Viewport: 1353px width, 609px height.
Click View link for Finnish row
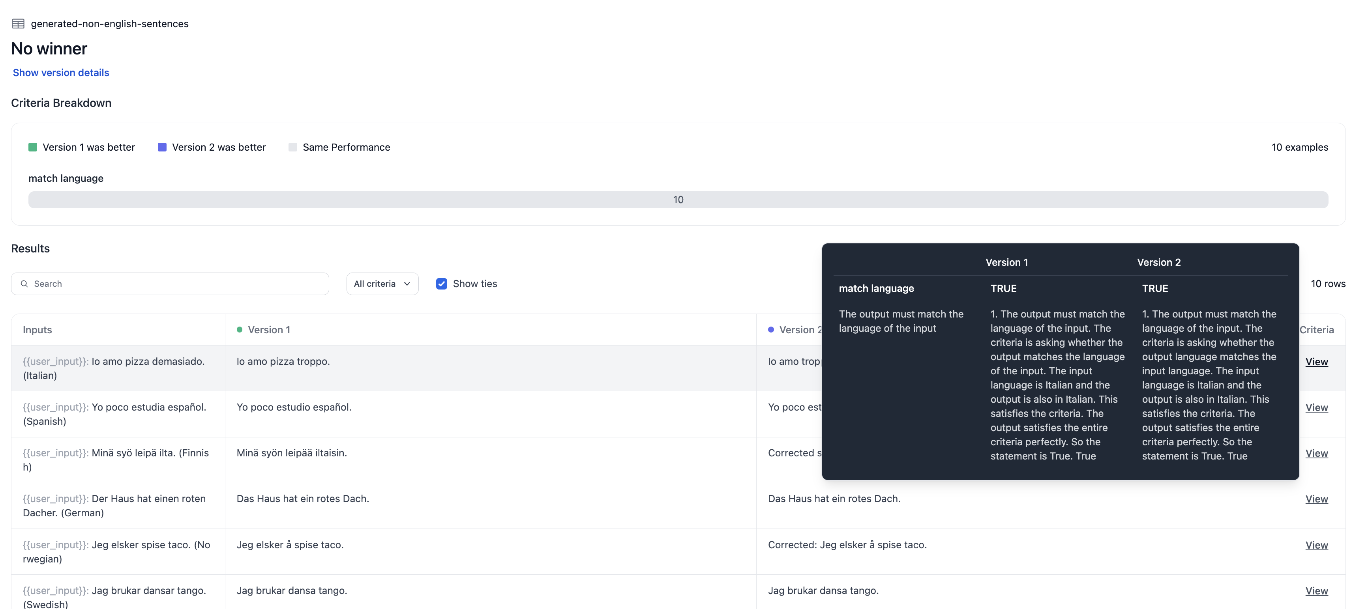[x=1316, y=453]
